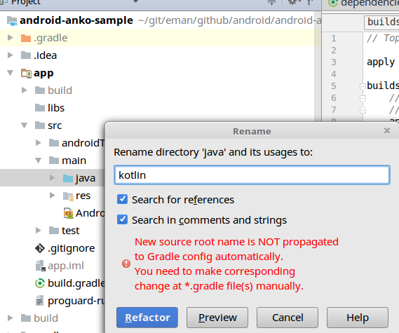Expand the .idea folder
Image resolution: width=399 pixels, height=333 pixels.
coord(11,55)
